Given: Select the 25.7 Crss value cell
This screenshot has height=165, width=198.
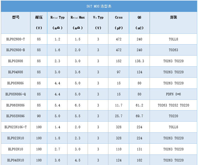Looking at the screenshot, I should [119, 116].
